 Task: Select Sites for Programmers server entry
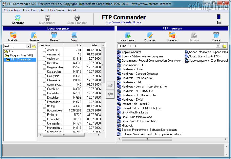(149, 130)
